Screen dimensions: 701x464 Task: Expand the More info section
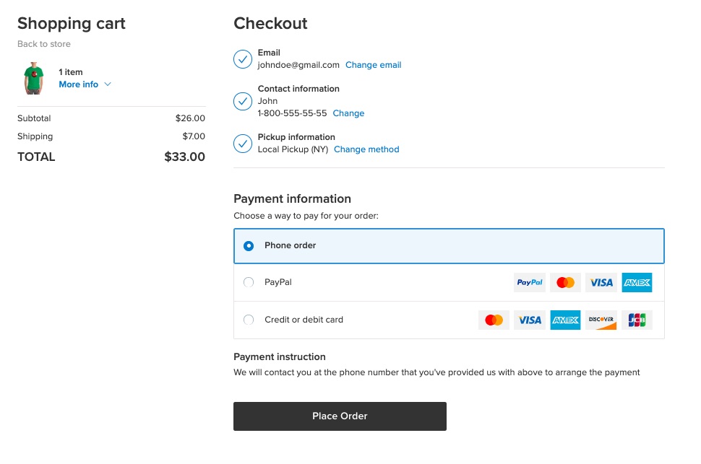point(85,84)
